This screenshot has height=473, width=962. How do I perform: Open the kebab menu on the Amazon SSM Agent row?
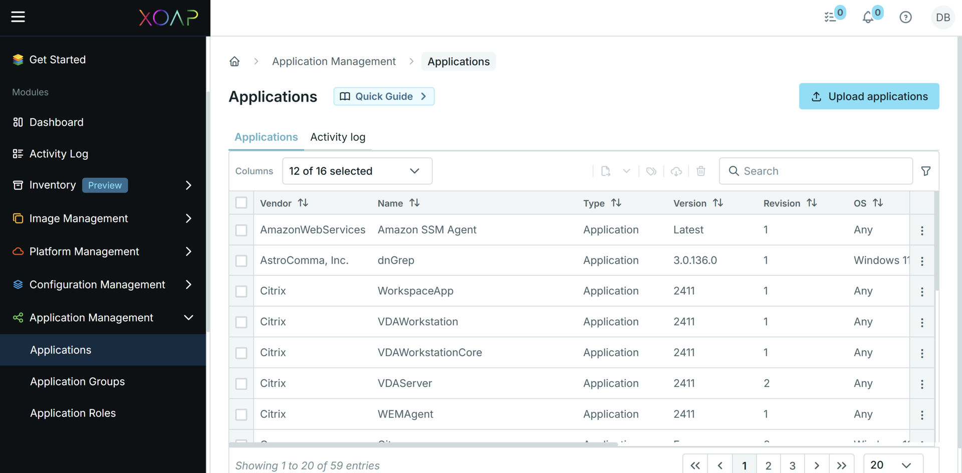[922, 230]
